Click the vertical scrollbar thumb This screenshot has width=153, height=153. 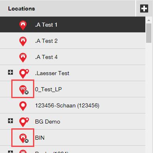(x=149, y=33)
